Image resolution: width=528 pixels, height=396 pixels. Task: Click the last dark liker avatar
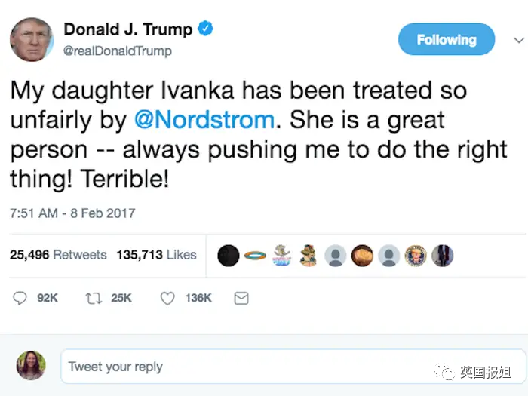442,256
